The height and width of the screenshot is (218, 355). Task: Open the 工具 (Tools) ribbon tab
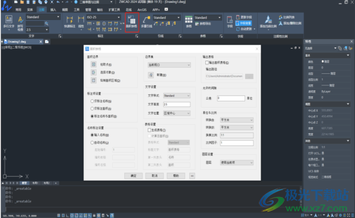pyautogui.click(x=76, y=10)
